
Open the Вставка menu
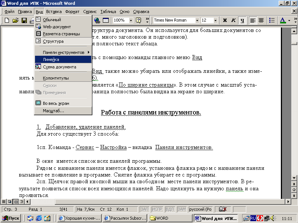54,12
